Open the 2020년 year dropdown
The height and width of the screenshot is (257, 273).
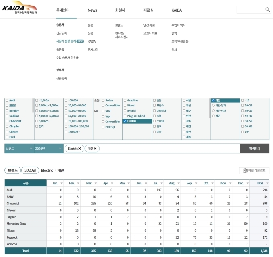[49, 149]
